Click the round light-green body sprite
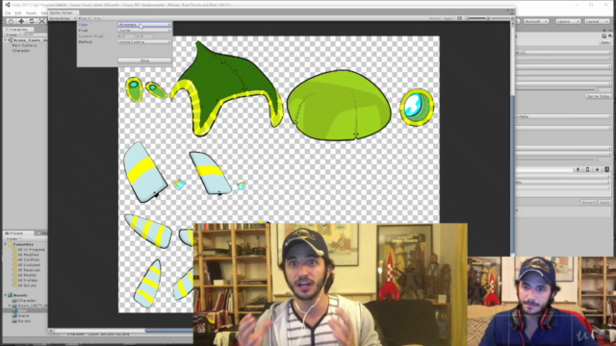This screenshot has height=346, width=616. [x=339, y=105]
